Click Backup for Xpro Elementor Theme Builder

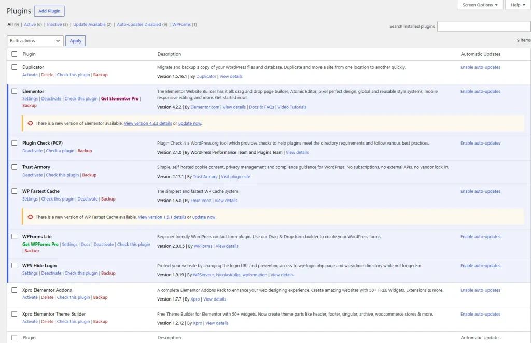[100, 321]
